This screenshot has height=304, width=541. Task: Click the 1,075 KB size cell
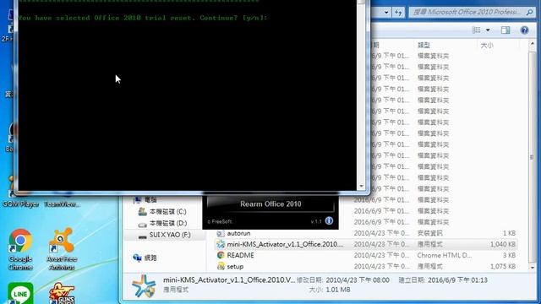coord(503,267)
